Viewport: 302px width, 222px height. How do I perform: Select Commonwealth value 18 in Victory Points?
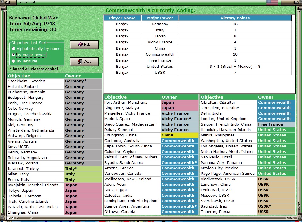point(235,54)
